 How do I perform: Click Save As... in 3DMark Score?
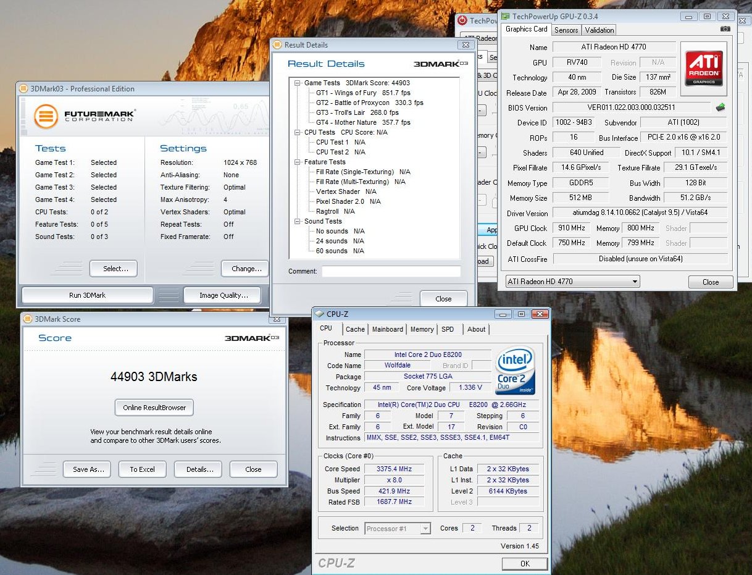[87, 469]
